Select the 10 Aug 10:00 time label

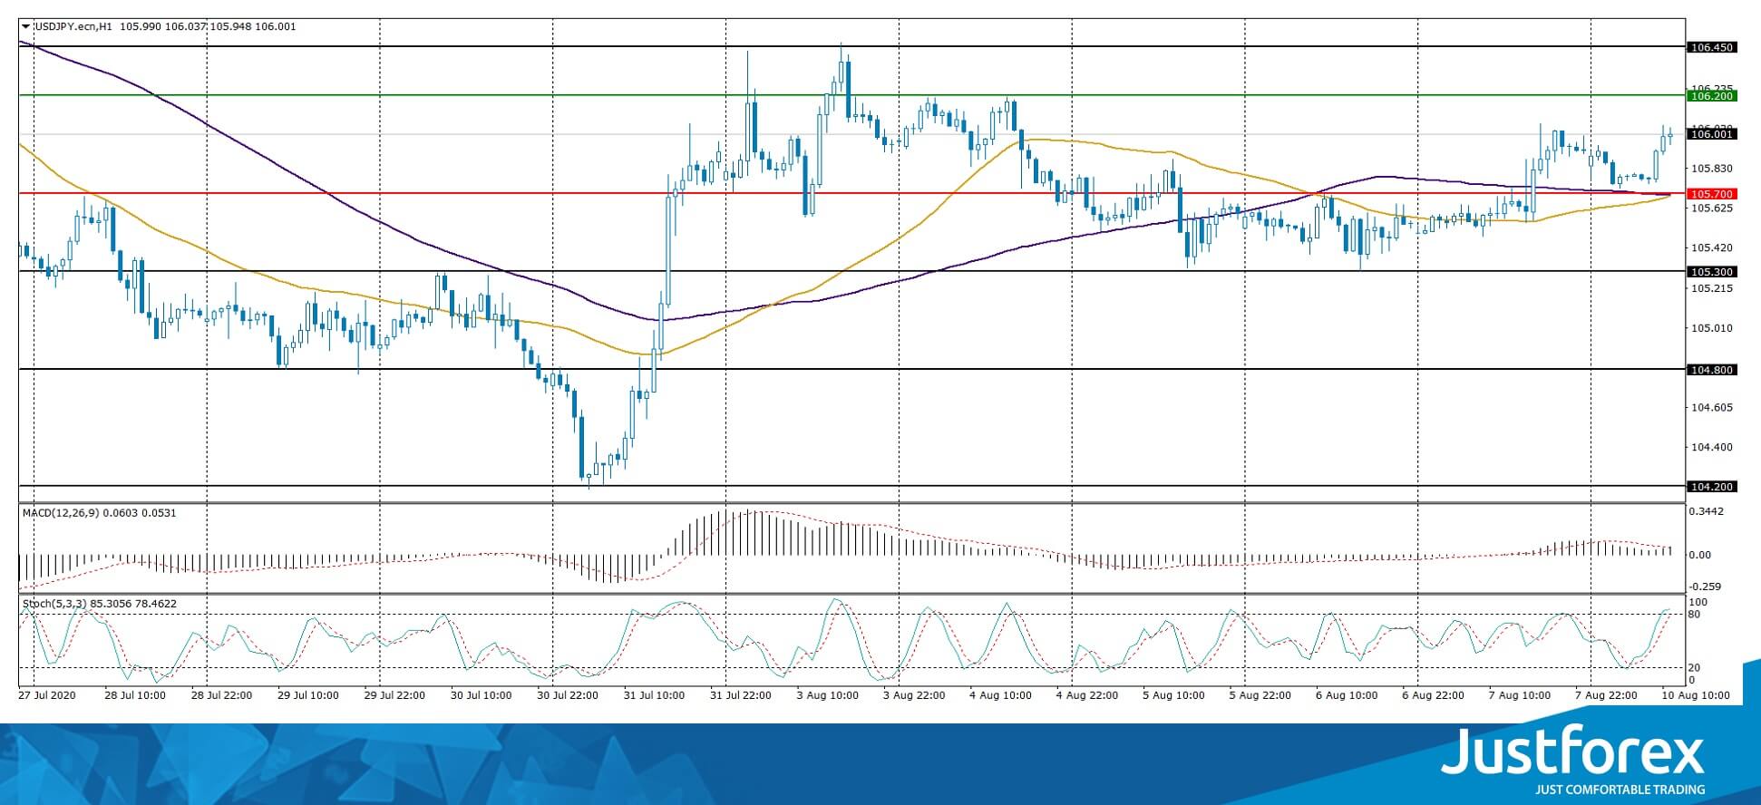tap(1697, 696)
